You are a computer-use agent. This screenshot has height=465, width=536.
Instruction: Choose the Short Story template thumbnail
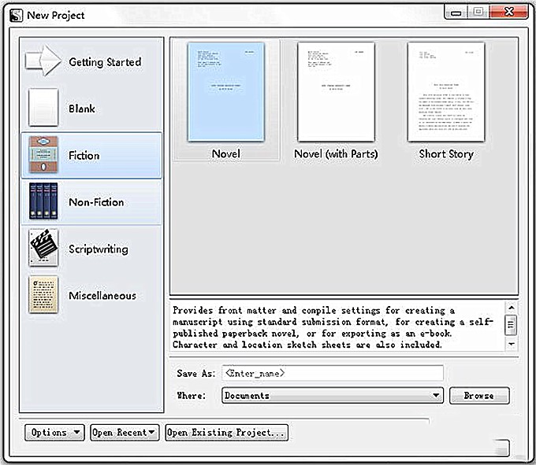pyautogui.click(x=446, y=91)
